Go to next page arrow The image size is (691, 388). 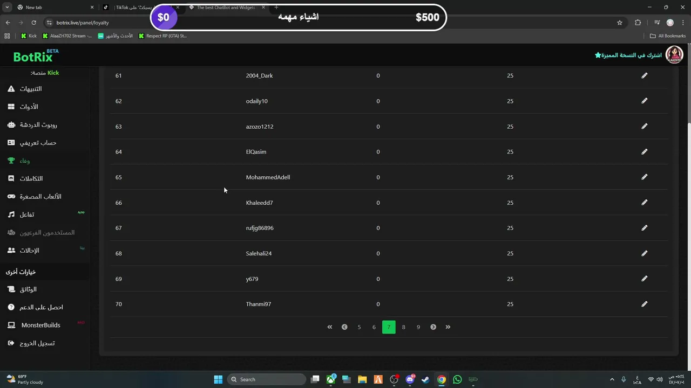[x=433, y=327]
